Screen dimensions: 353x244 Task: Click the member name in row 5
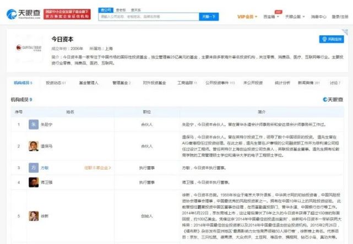[45, 216]
